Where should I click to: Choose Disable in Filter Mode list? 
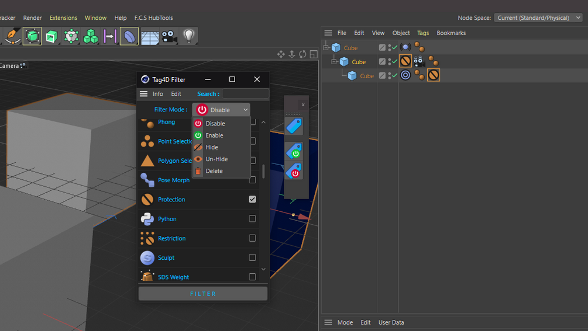click(x=221, y=123)
